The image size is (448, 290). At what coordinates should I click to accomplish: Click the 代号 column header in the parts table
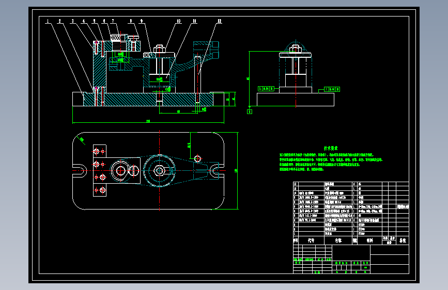pos(311,240)
